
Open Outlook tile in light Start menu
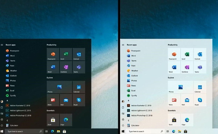(x=200, y=54)
